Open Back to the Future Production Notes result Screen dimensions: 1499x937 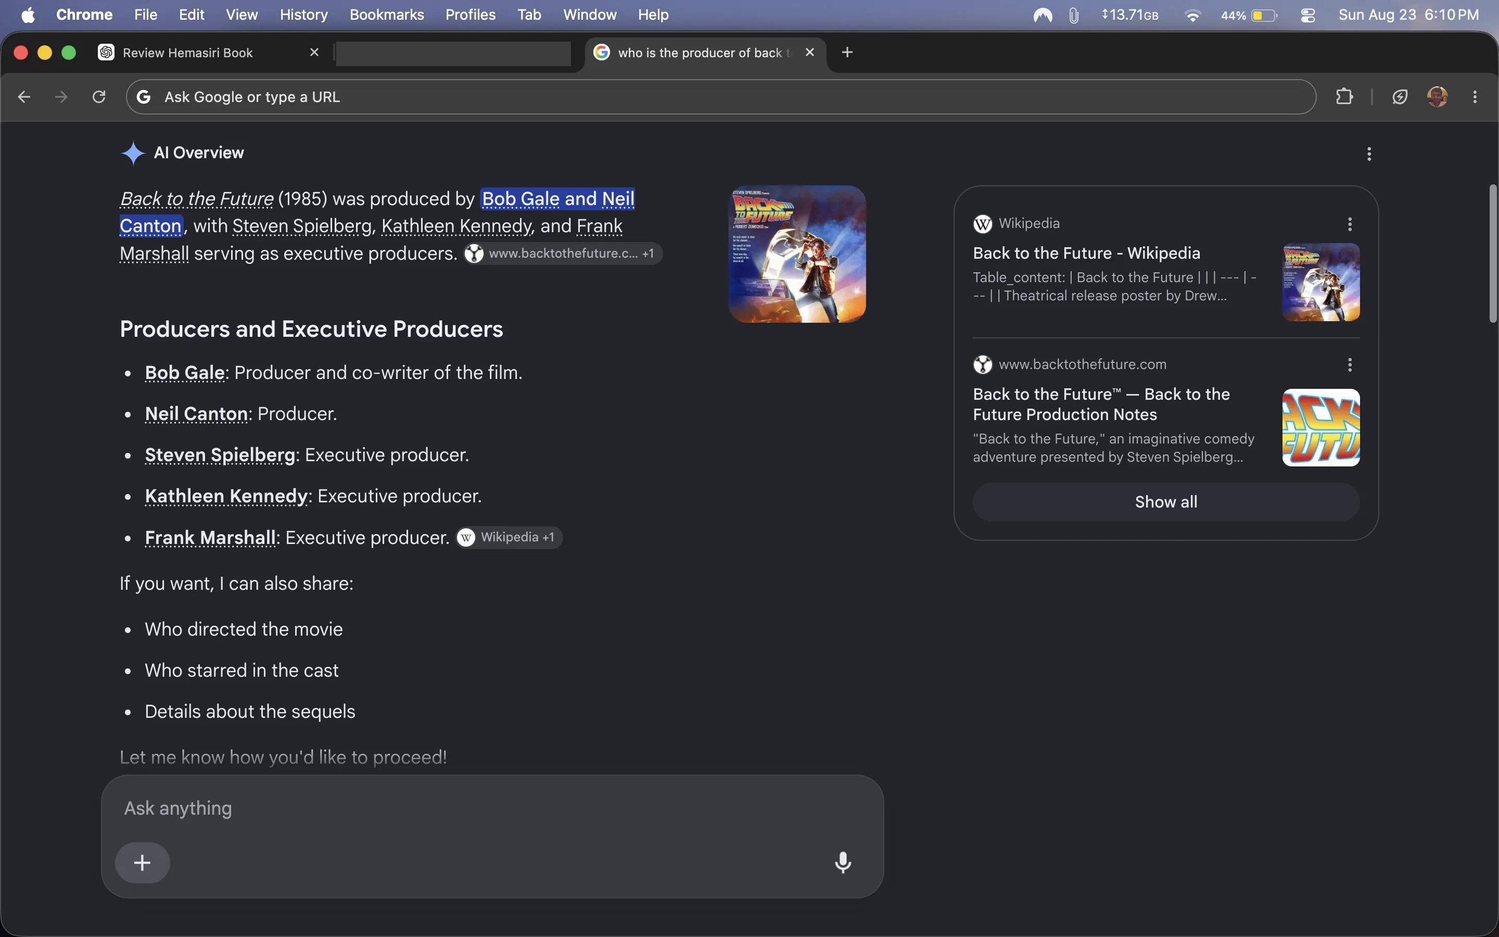coord(1101,404)
